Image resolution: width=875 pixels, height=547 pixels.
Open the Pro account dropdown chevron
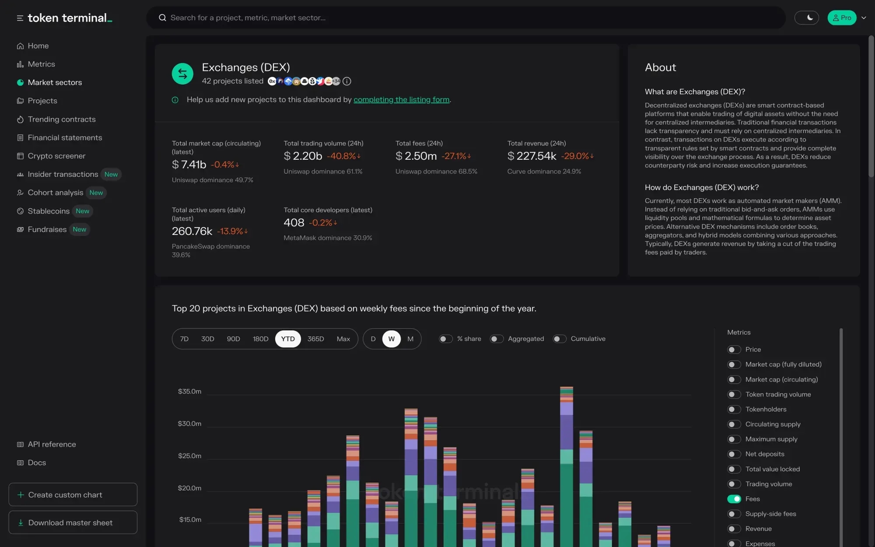click(x=864, y=18)
